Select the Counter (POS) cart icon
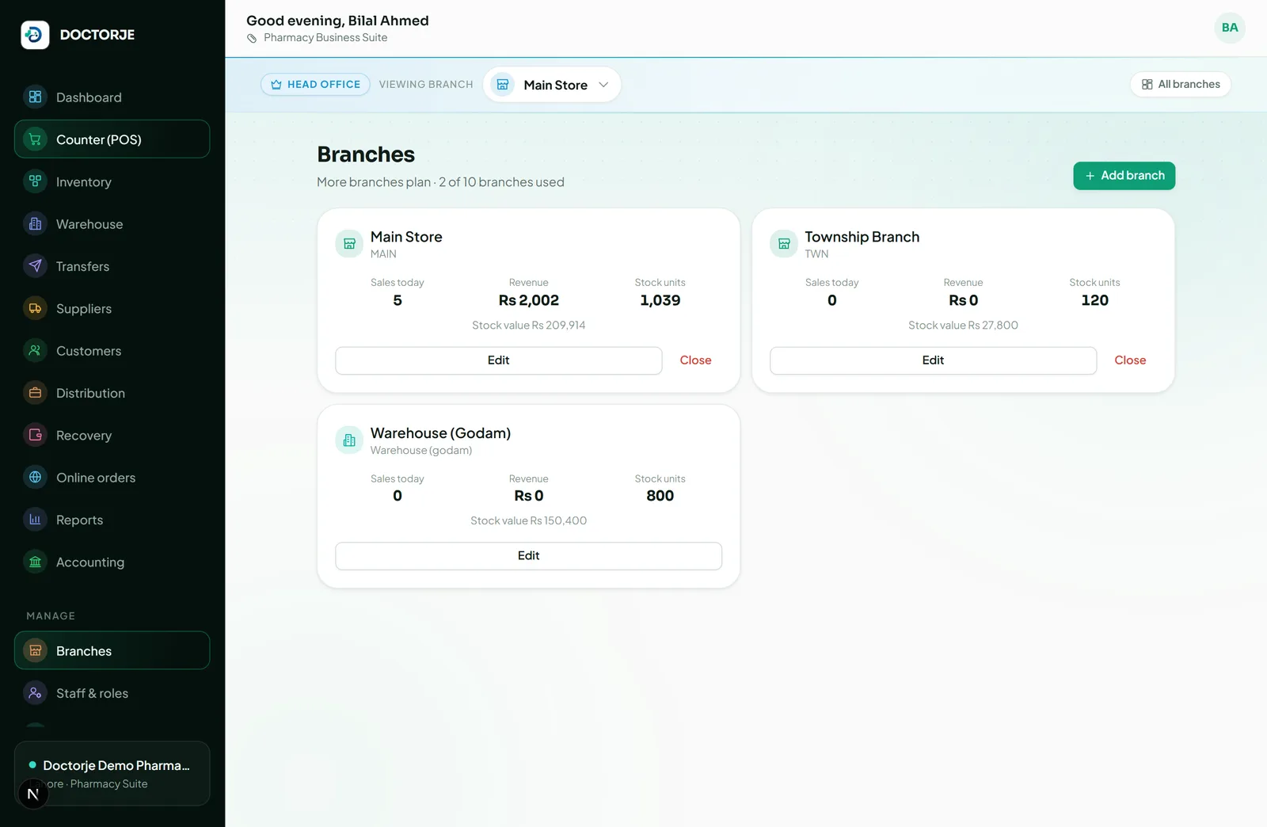This screenshot has height=827, width=1267. coord(35,139)
